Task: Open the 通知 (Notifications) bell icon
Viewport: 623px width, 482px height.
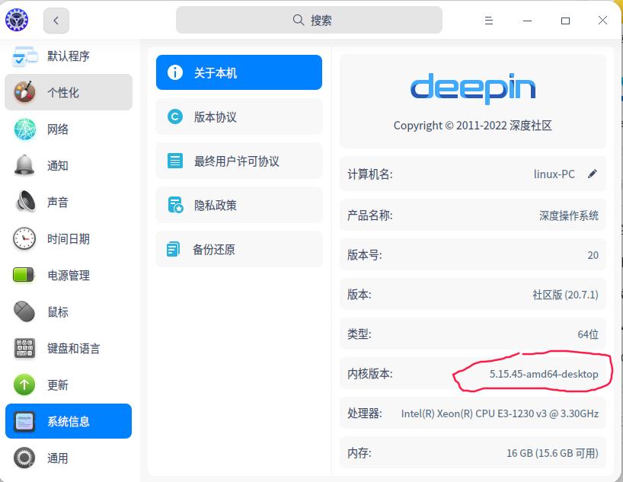Action: pos(22,165)
